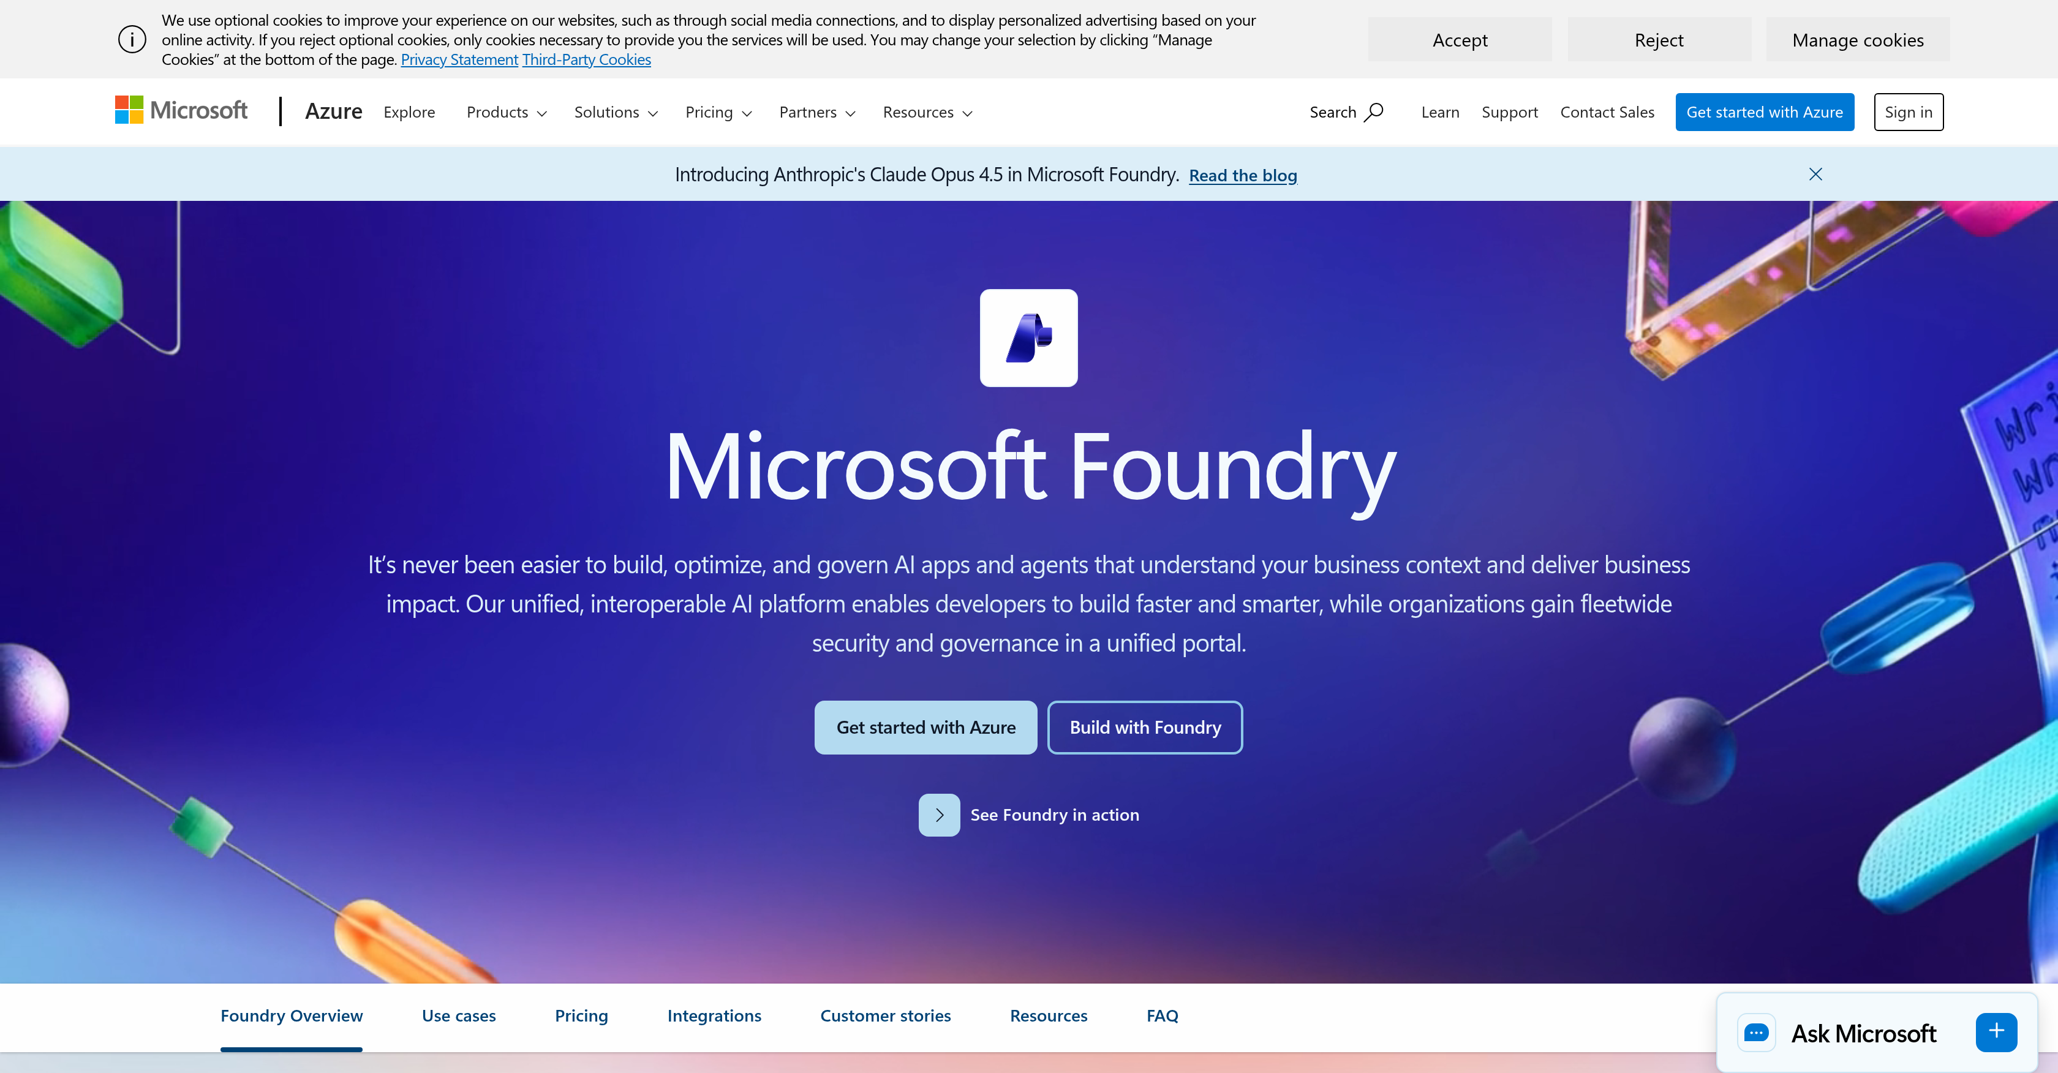The image size is (2058, 1073).
Task: Expand the Solutions dropdown
Action: point(615,112)
